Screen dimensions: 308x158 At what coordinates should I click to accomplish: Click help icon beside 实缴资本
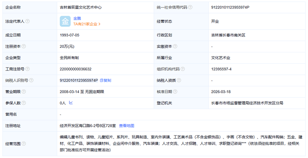coord(175,46)
